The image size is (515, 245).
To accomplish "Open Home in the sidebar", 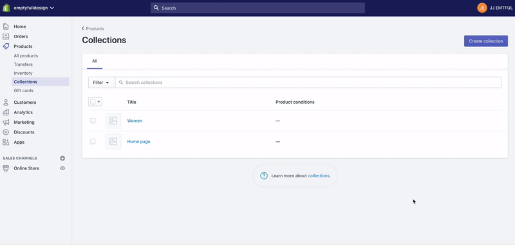I will pos(20,26).
